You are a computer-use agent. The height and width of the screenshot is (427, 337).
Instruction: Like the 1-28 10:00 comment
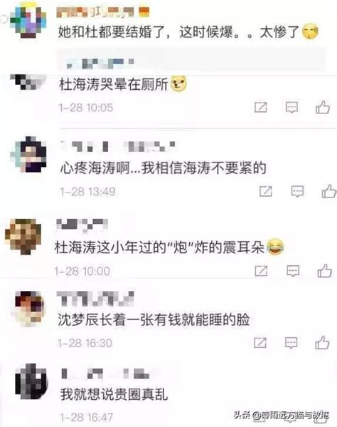click(x=325, y=270)
